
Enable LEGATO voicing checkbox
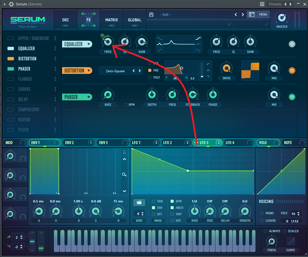pyautogui.click(x=262, y=221)
